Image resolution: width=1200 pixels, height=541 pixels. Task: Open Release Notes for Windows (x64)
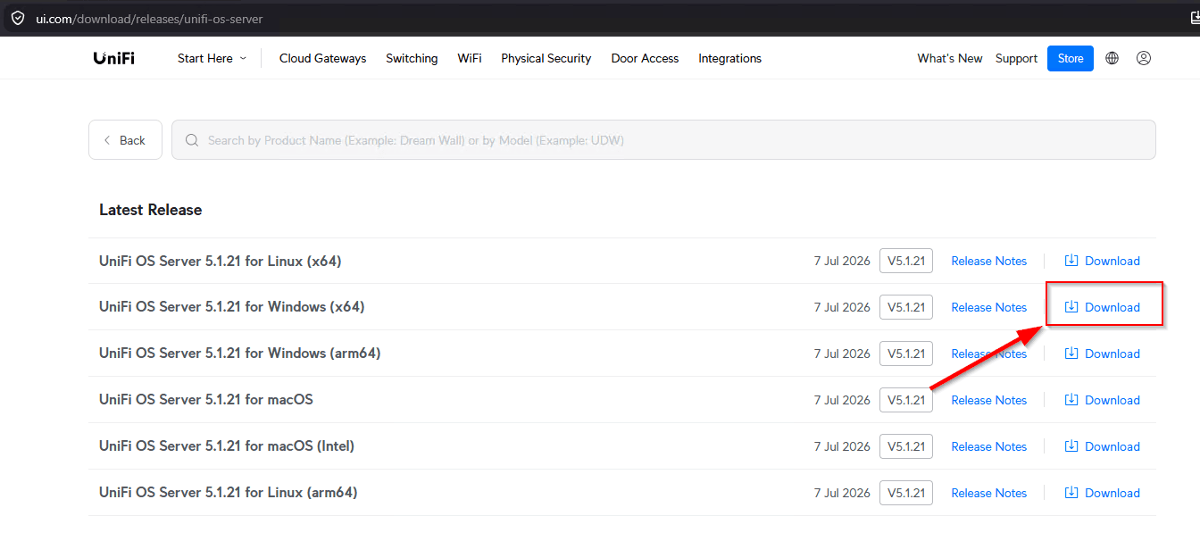pyautogui.click(x=989, y=307)
